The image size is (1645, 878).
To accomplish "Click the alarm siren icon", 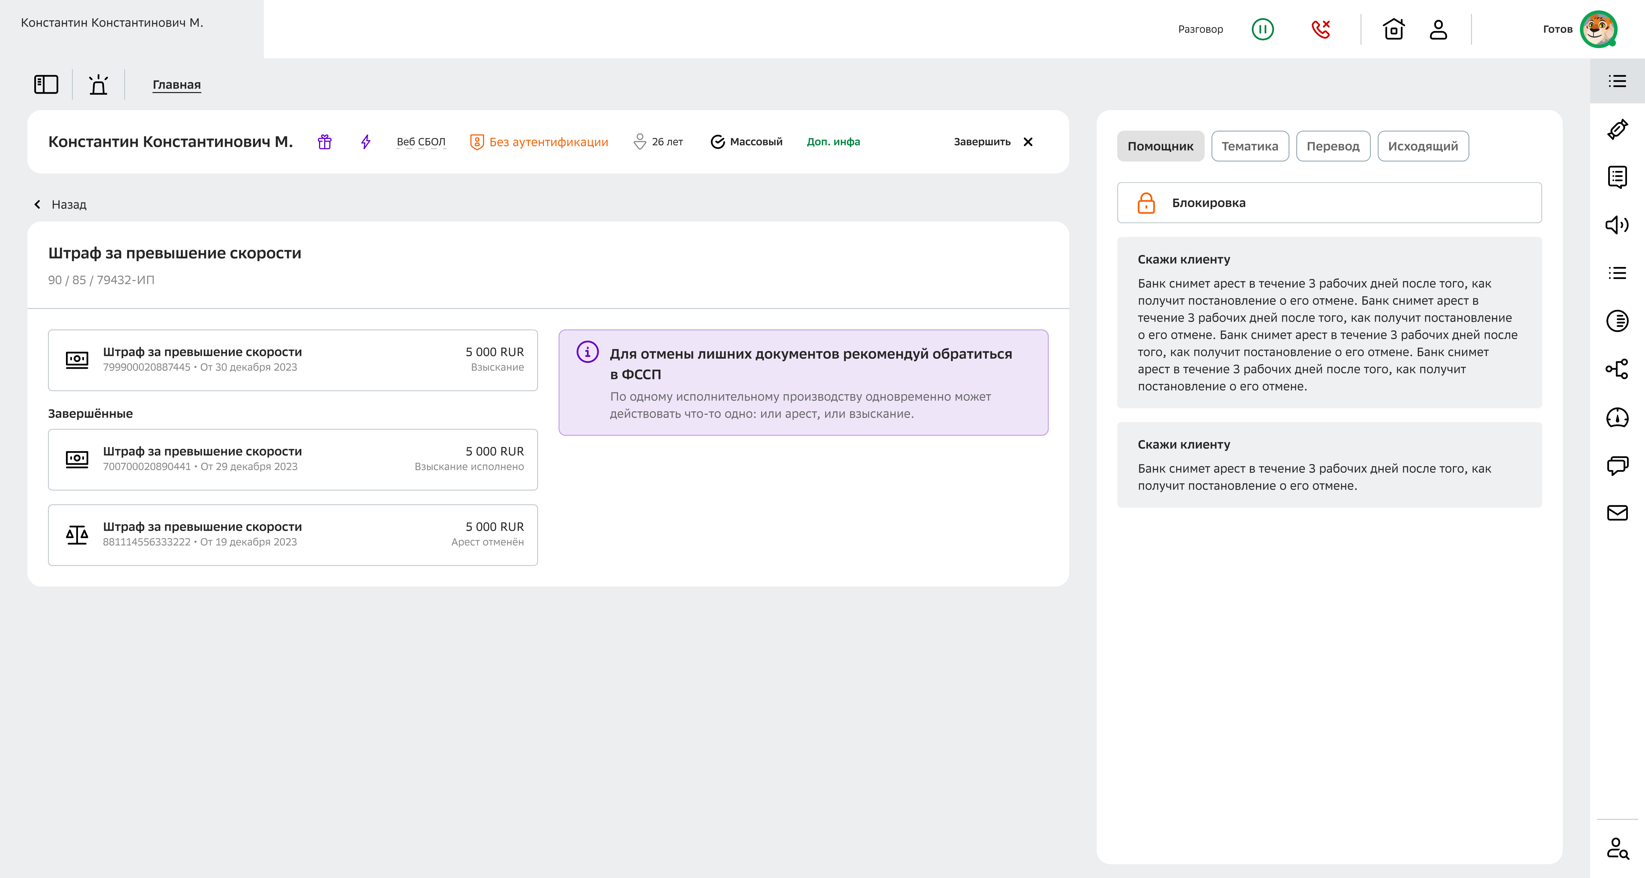I will [x=98, y=84].
